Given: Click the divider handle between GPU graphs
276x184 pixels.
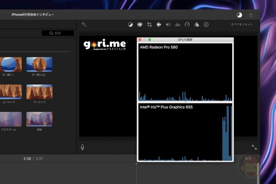Looking at the screenshot, I should coord(185,102).
